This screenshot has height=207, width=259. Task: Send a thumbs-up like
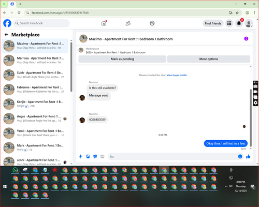(x=248, y=156)
